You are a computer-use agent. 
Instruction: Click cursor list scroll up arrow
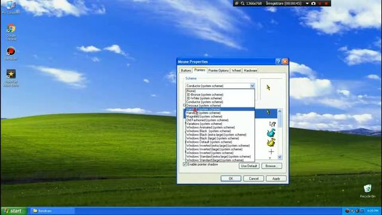(280, 112)
